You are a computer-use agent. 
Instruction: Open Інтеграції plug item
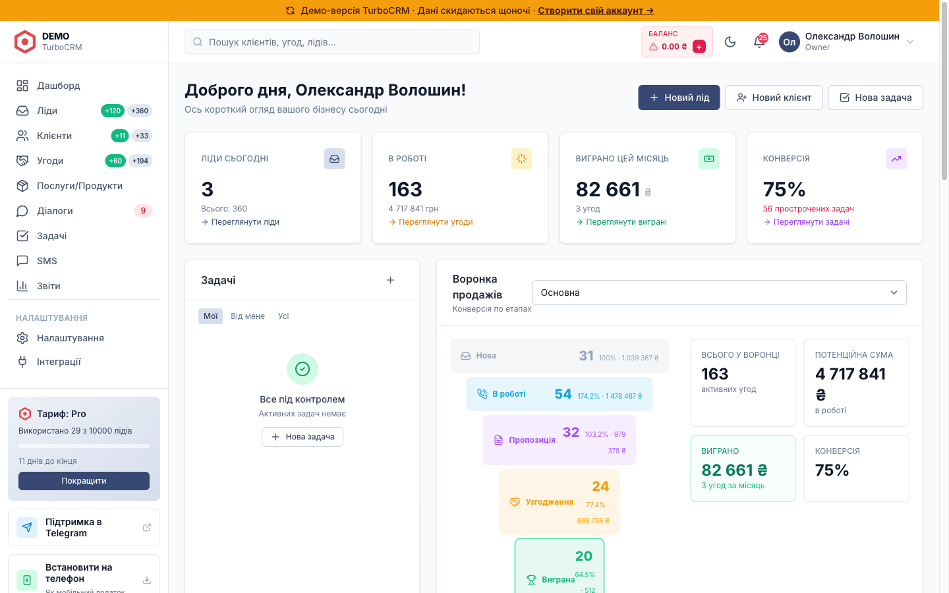point(84,362)
